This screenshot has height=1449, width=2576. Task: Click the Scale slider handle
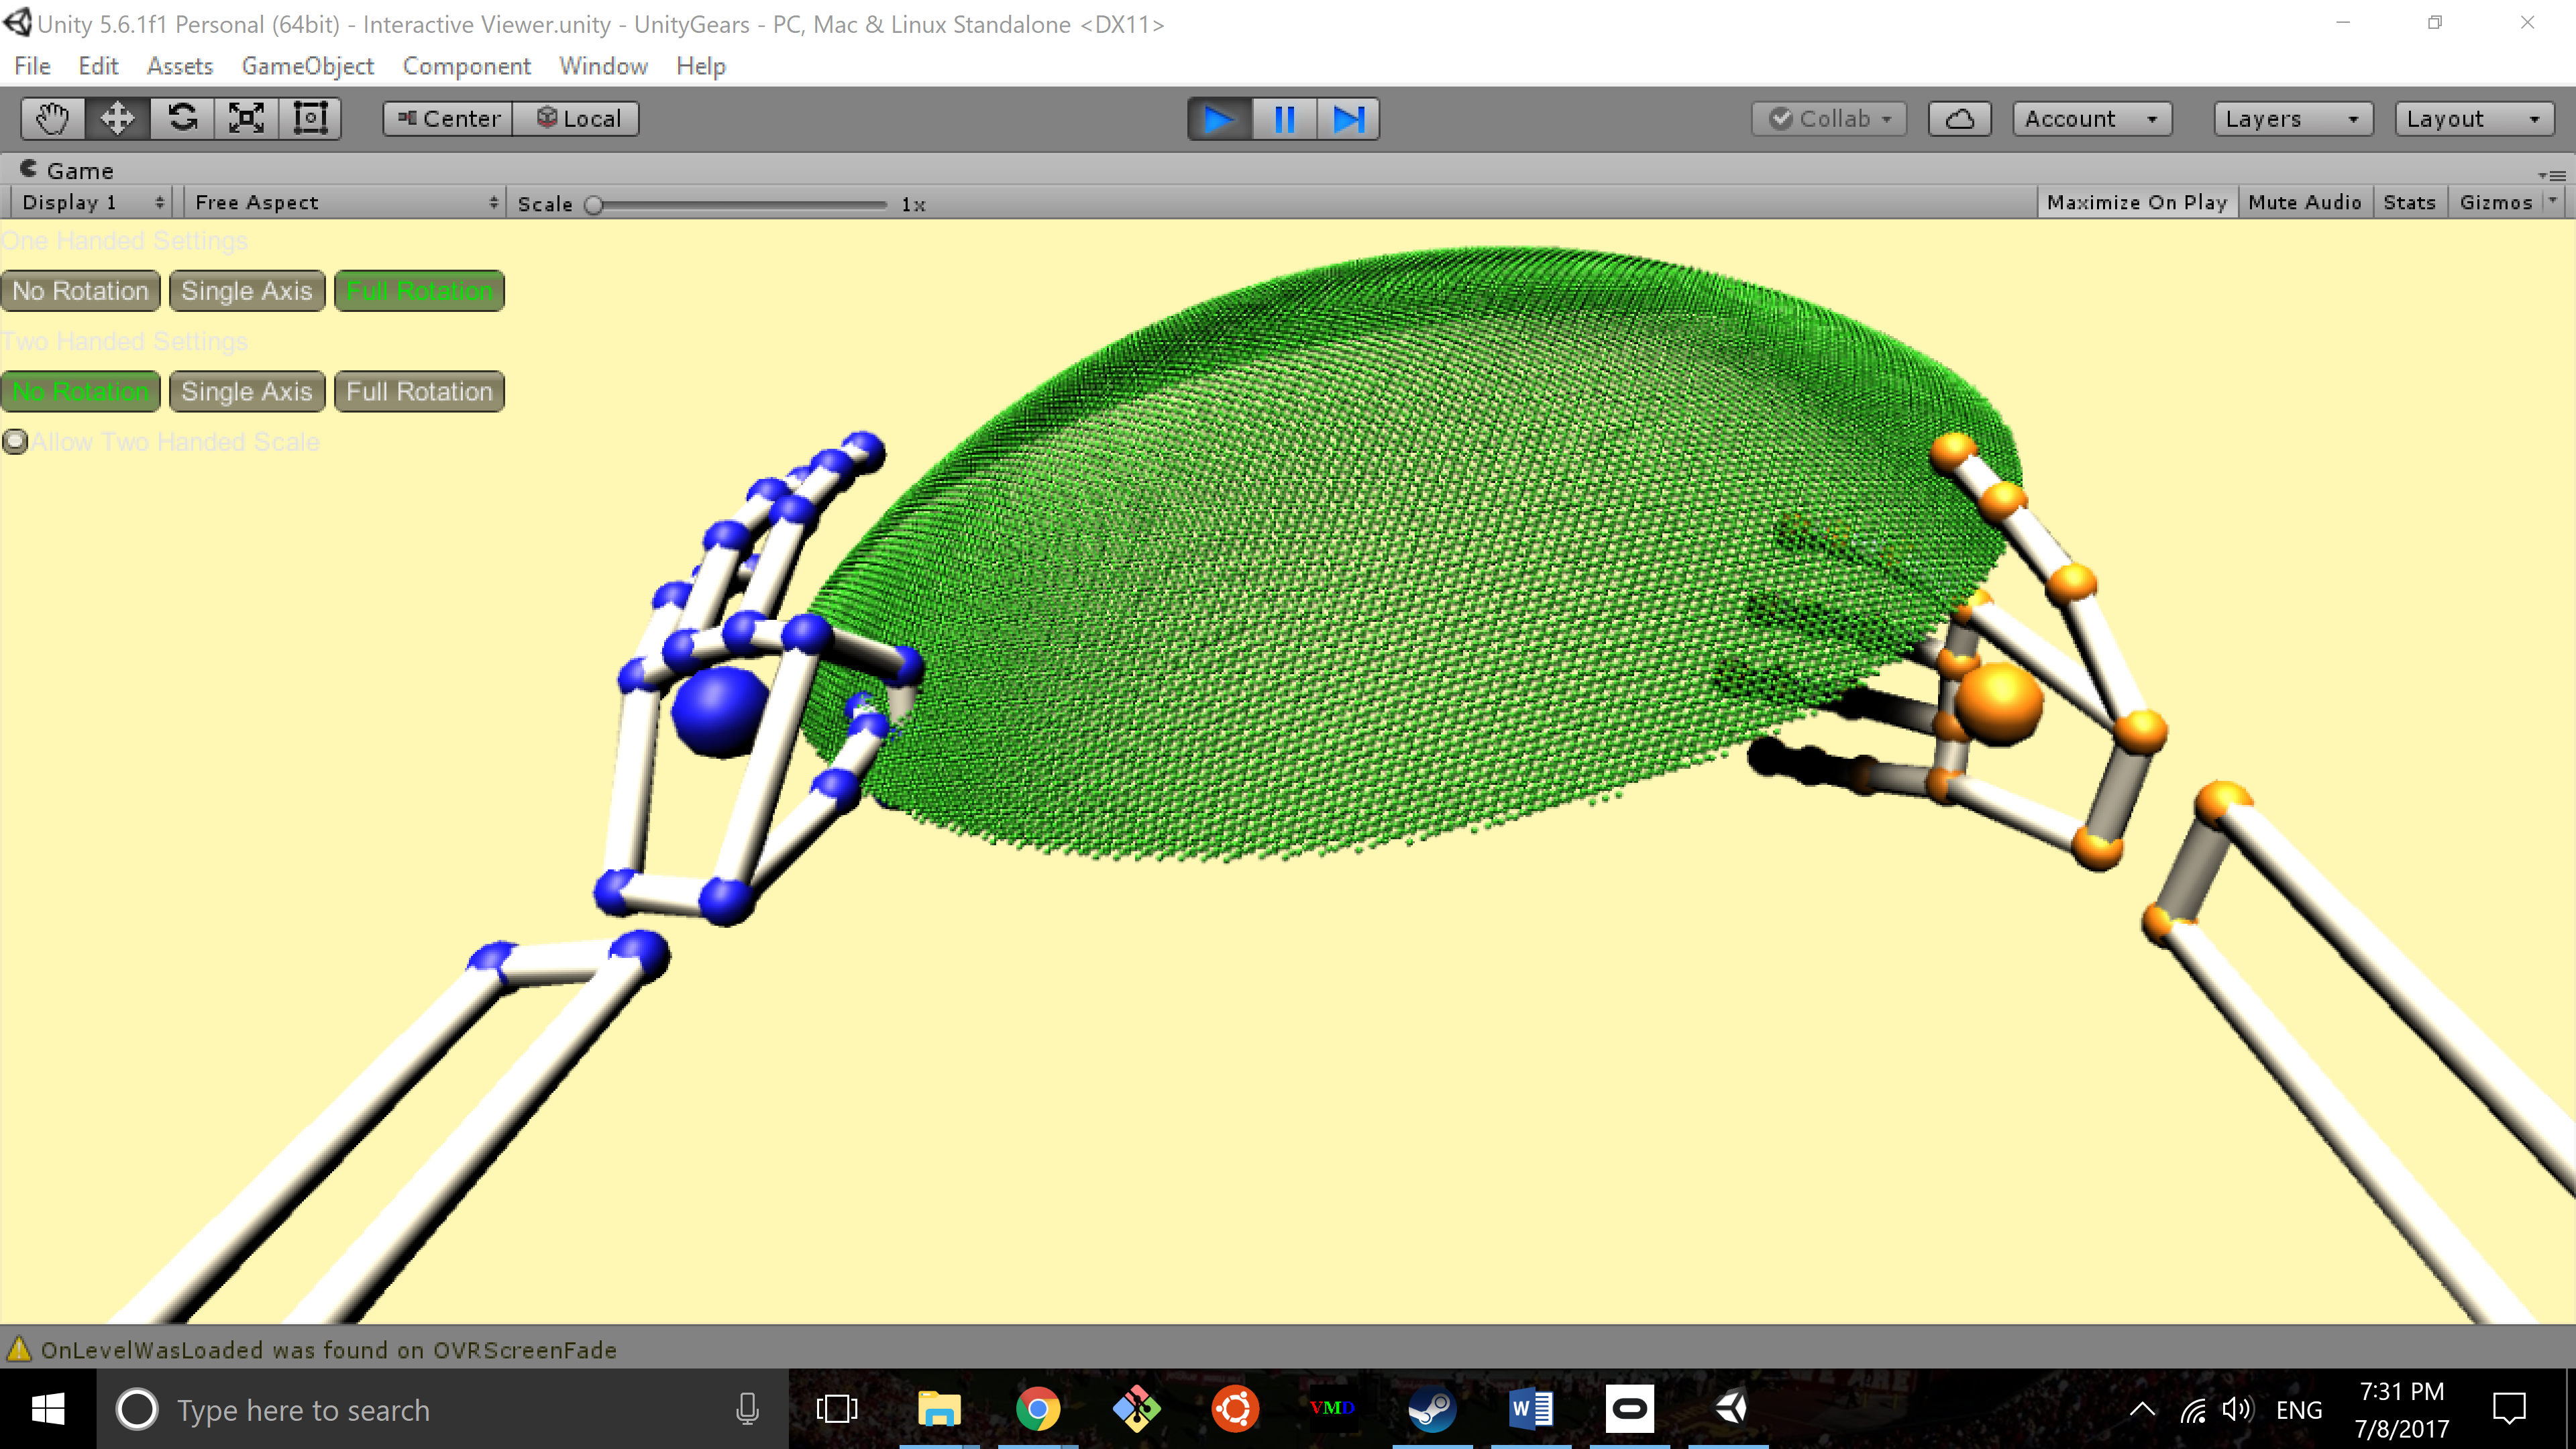[x=594, y=204]
